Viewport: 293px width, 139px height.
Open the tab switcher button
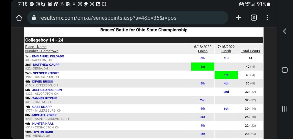[254, 18]
